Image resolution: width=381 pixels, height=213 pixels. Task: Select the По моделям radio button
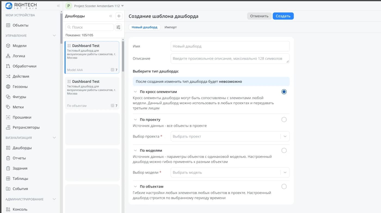click(x=284, y=150)
